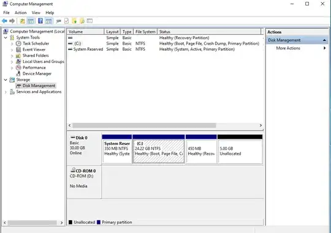Click the blue Back arrow in toolbar

(4, 21)
